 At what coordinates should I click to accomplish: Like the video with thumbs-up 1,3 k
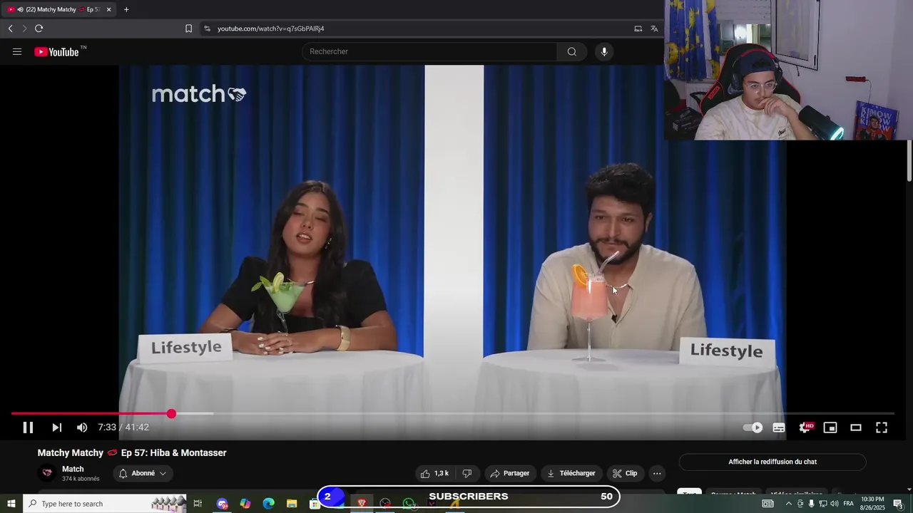click(434, 473)
